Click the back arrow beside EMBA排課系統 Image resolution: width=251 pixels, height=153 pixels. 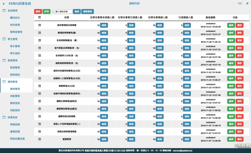tap(3, 3)
